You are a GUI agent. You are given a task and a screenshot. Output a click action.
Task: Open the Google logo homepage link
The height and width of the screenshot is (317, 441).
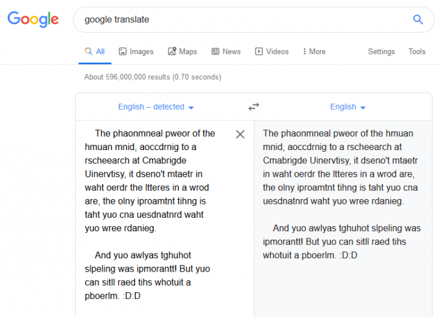coord(33,19)
